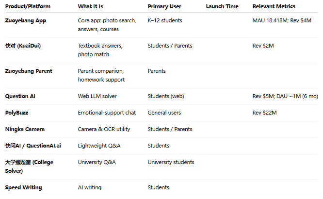323x199 pixels.
Task: Select '快问AI / QuestionAI.ai' product name
Action: (33, 146)
